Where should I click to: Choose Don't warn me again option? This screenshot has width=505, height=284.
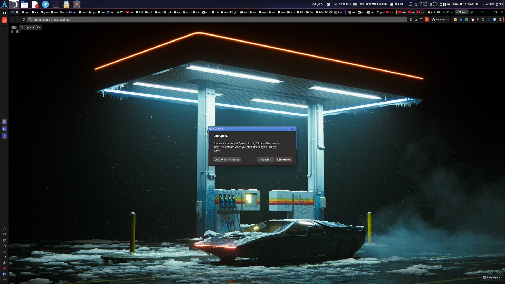(226, 160)
